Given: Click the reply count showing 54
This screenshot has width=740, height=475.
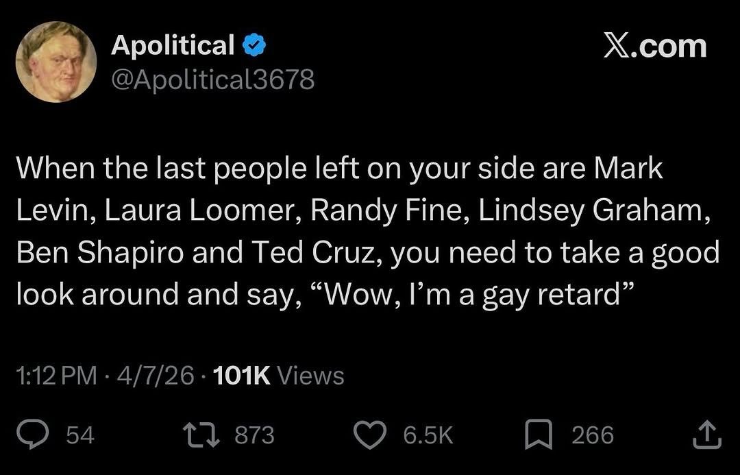Looking at the screenshot, I should pyautogui.click(x=80, y=435).
